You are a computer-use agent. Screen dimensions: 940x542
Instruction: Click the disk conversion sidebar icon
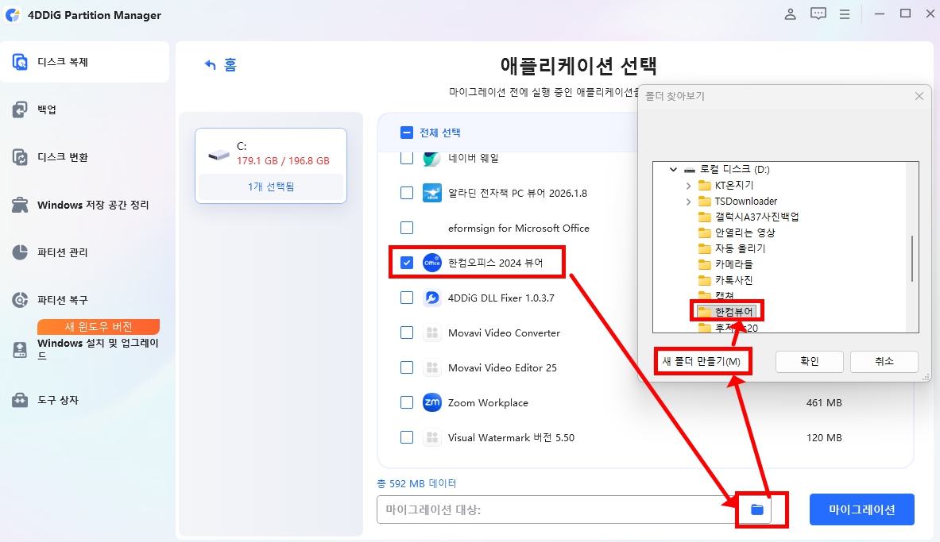coord(20,157)
